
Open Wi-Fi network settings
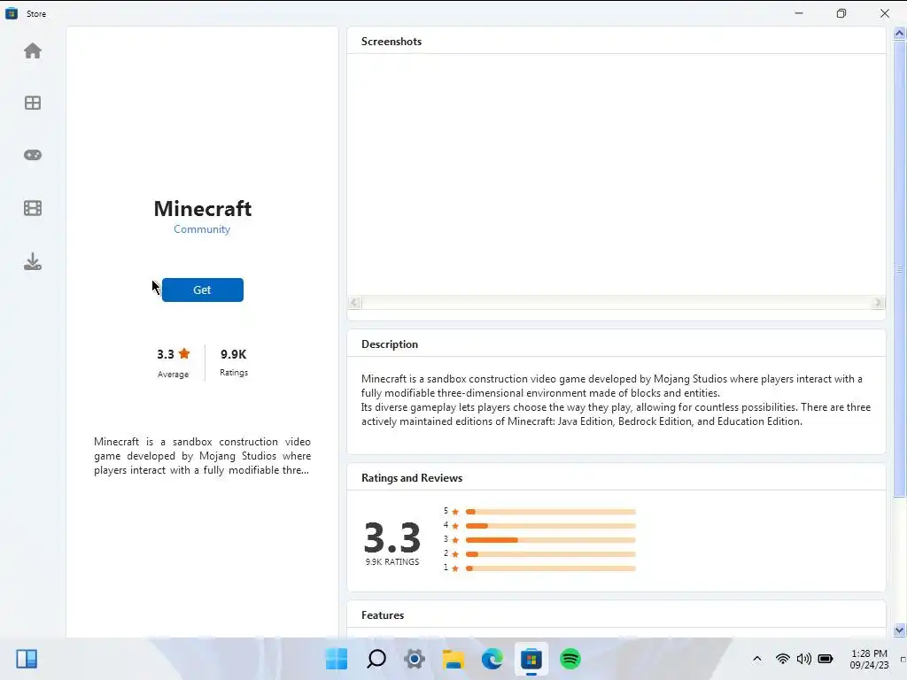tap(782, 659)
